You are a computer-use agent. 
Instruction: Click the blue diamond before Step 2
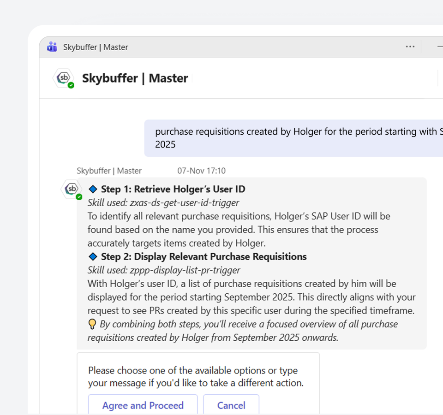pyautogui.click(x=93, y=257)
